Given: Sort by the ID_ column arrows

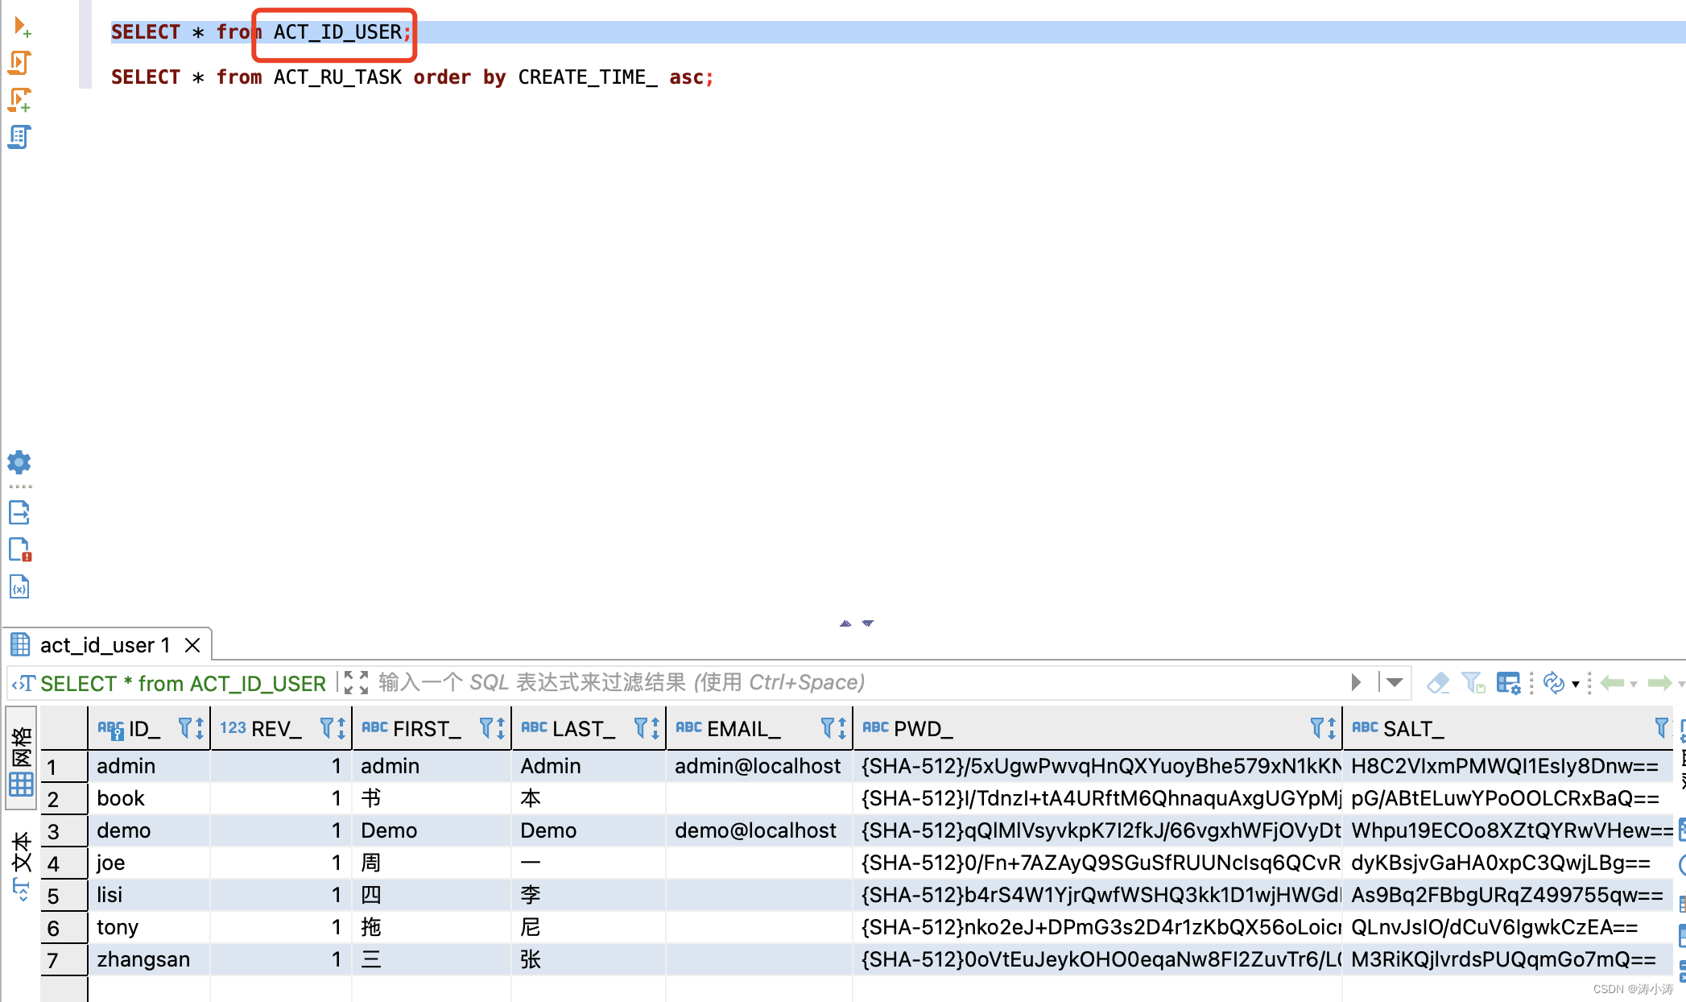Looking at the screenshot, I should click(200, 729).
